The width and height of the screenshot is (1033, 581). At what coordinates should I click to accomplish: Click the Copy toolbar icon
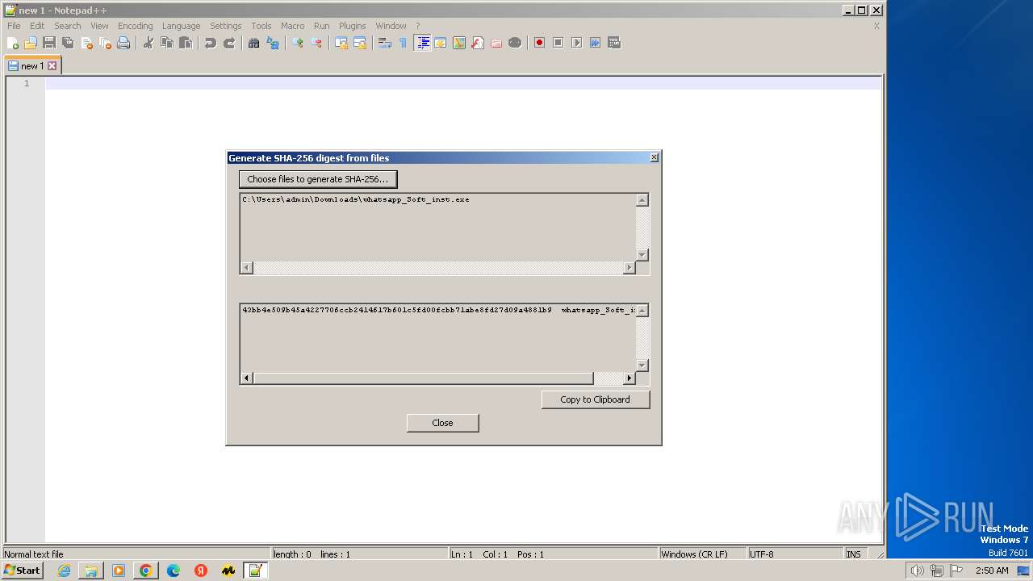coord(167,43)
